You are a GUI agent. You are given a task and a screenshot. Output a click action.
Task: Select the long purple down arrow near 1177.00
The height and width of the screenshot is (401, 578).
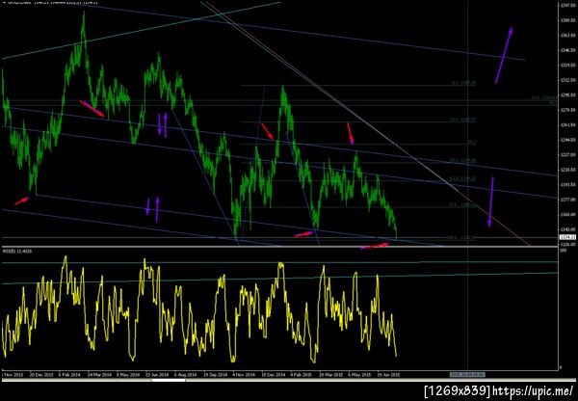click(491, 201)
